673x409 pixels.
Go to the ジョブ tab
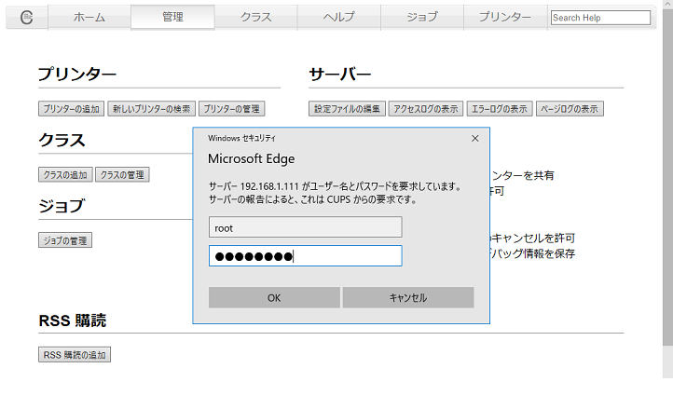(422, 17)
